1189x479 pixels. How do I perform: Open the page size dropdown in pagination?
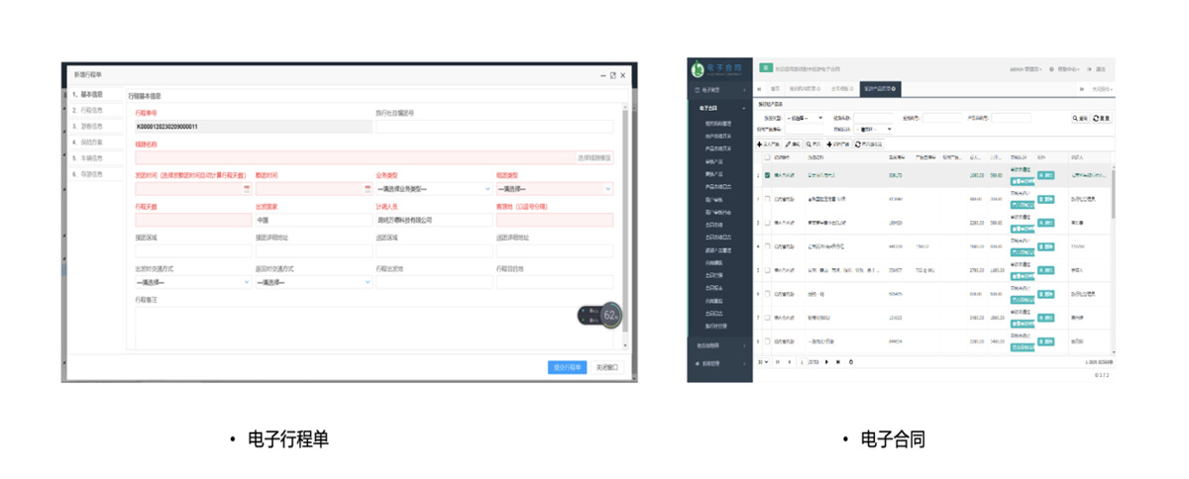point(763,362)
